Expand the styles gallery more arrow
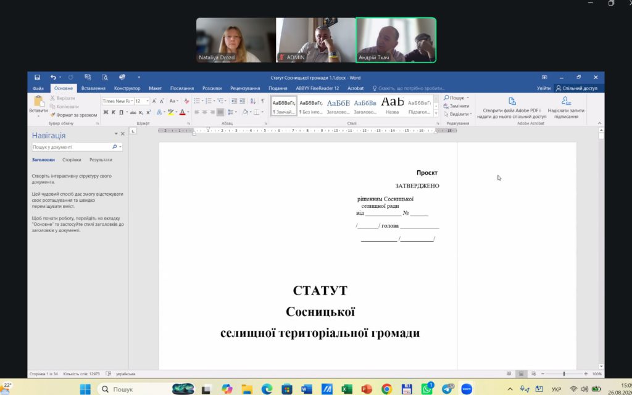This screenshot has height=395, width=632. tap(436, 114)
